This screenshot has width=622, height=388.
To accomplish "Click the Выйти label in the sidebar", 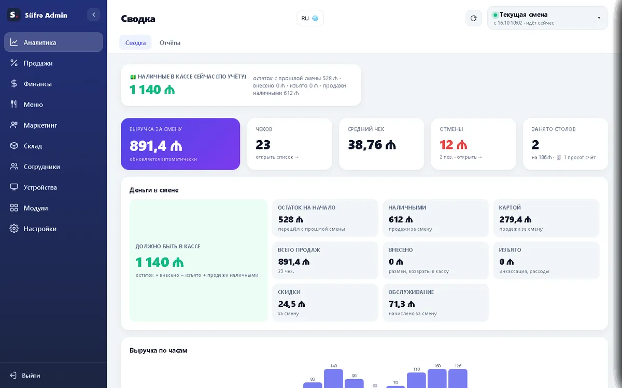I will [31, 376].
